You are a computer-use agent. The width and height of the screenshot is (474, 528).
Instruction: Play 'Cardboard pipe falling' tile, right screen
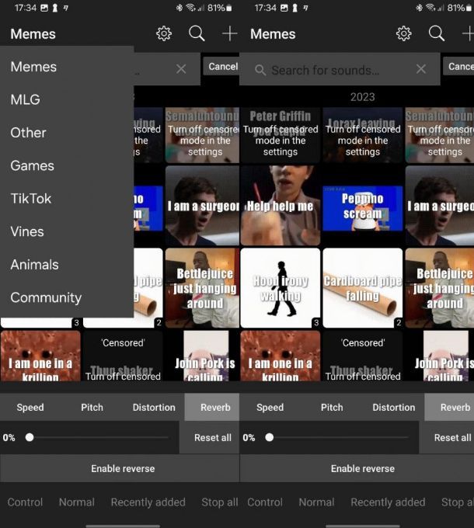click(362, 288)
